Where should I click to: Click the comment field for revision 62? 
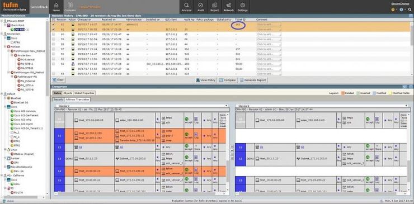pyautogui.click(x=269, y=25)
